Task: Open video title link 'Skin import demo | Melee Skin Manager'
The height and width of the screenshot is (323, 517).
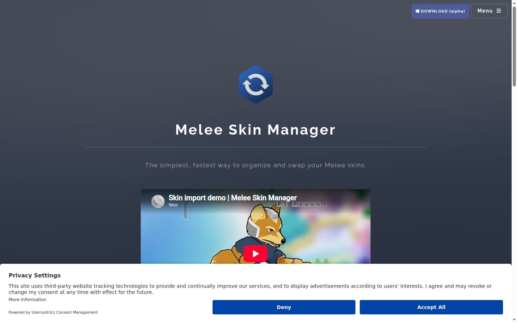Action: click(233, 198)
